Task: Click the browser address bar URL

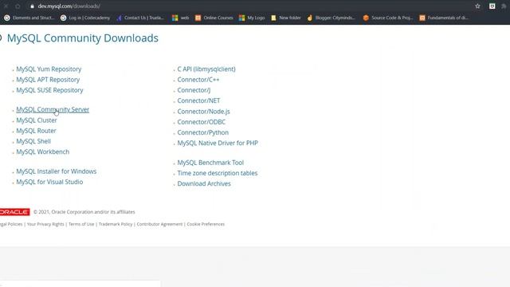Action: click(69, 6)
